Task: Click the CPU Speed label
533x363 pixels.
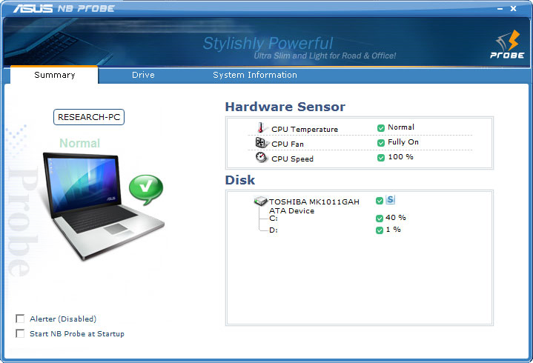Action: (292, 159)
